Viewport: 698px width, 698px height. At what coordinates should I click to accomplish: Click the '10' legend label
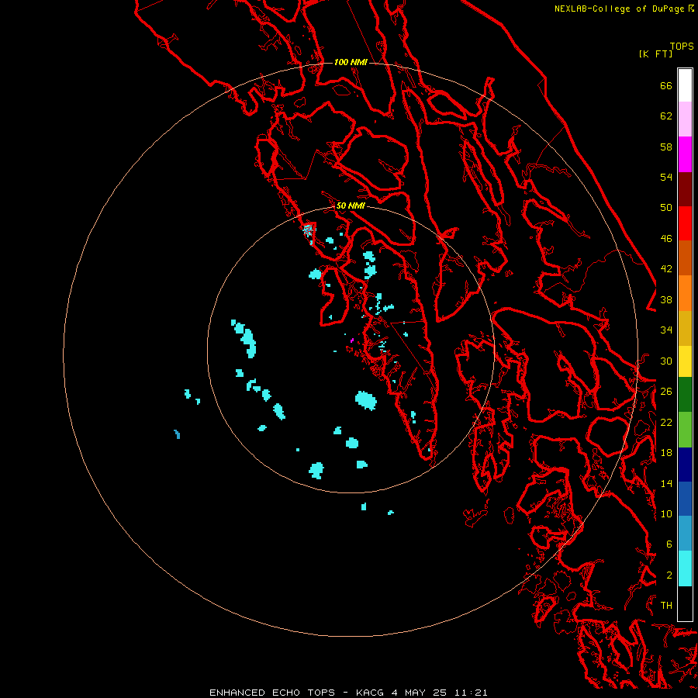coord(666,514)
